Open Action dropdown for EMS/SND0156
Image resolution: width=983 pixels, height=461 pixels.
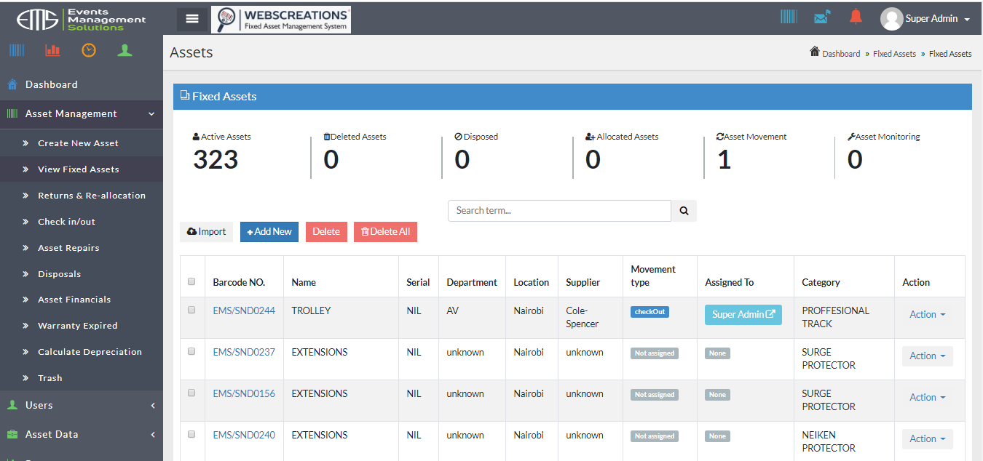pos(928,398)
